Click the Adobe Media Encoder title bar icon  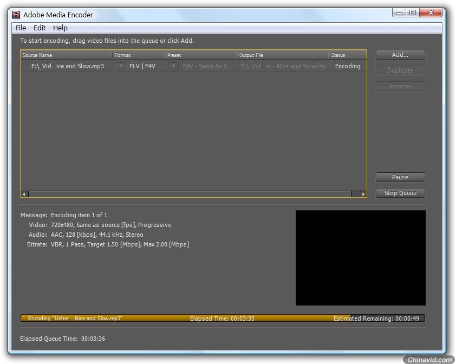click(x=16, y=15)
